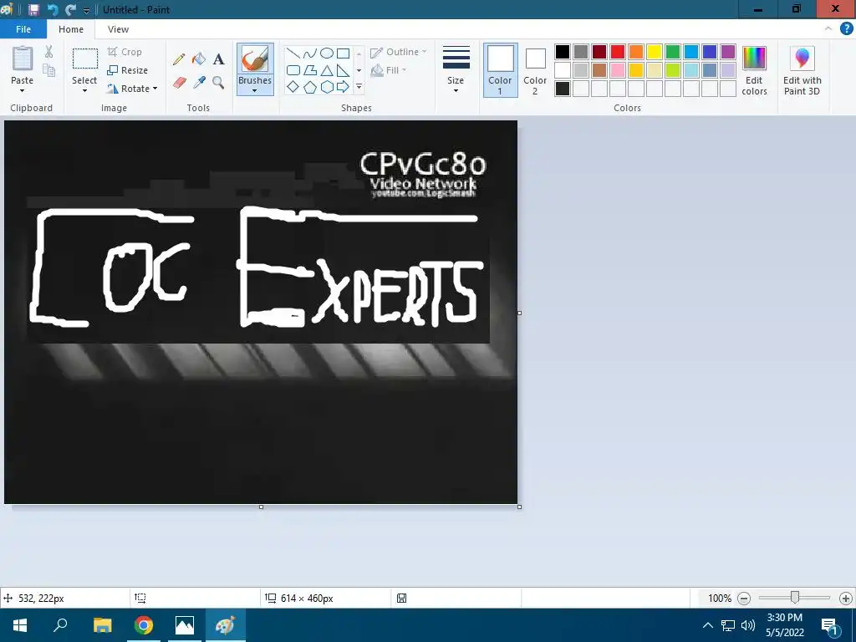This screenshot has height=642, width=856.
Task: Collapse the ribbon with chevron arrow
Action: click(828, 28)
